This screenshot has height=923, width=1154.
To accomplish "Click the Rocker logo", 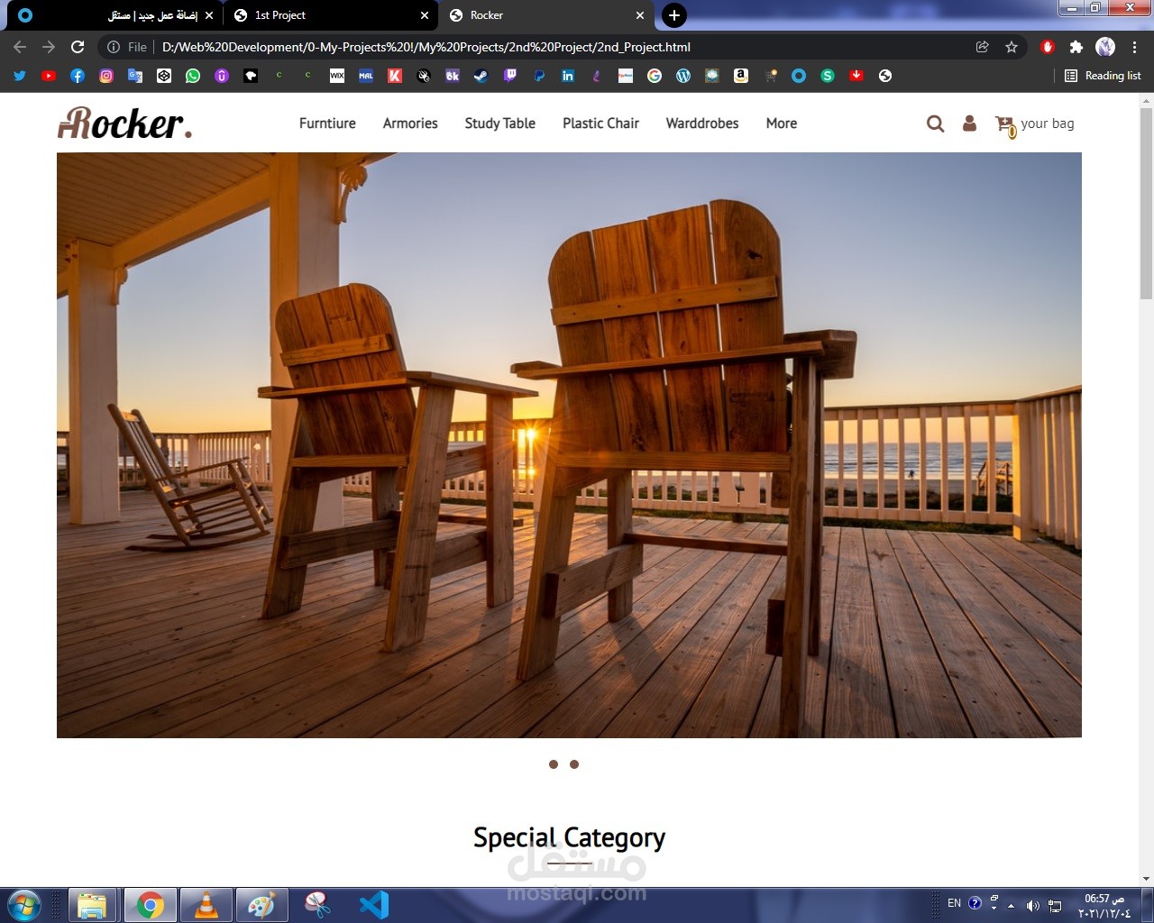I will point(124,123).
